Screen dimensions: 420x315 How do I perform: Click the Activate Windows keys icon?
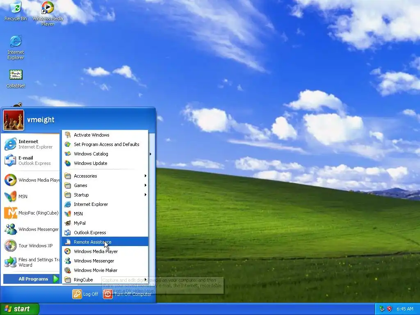tap(68, 135)
